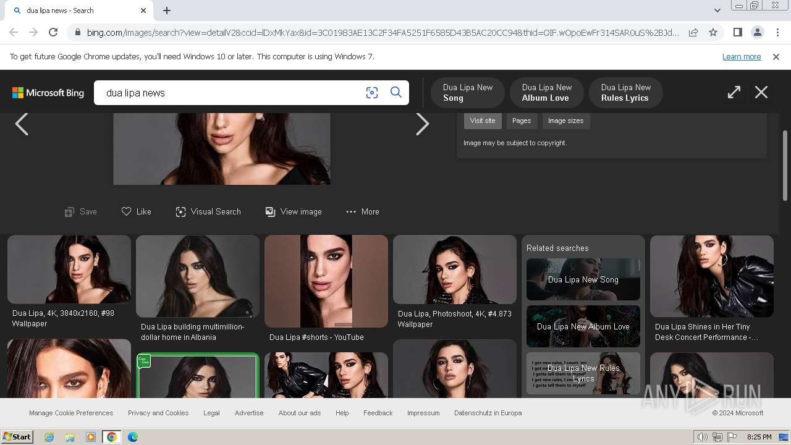Share this page from address bar icon
Viewport: 791px width, 445px height.
693,32
